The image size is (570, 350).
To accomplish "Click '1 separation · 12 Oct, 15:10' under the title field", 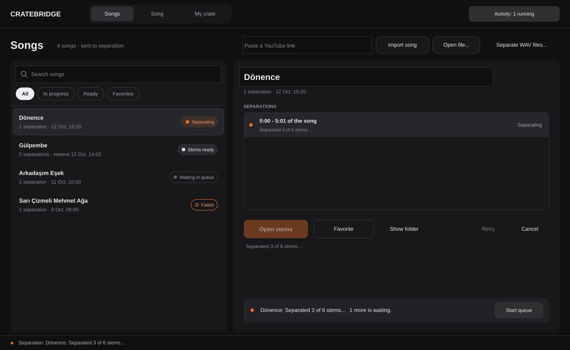I will (x=275, y=92).
